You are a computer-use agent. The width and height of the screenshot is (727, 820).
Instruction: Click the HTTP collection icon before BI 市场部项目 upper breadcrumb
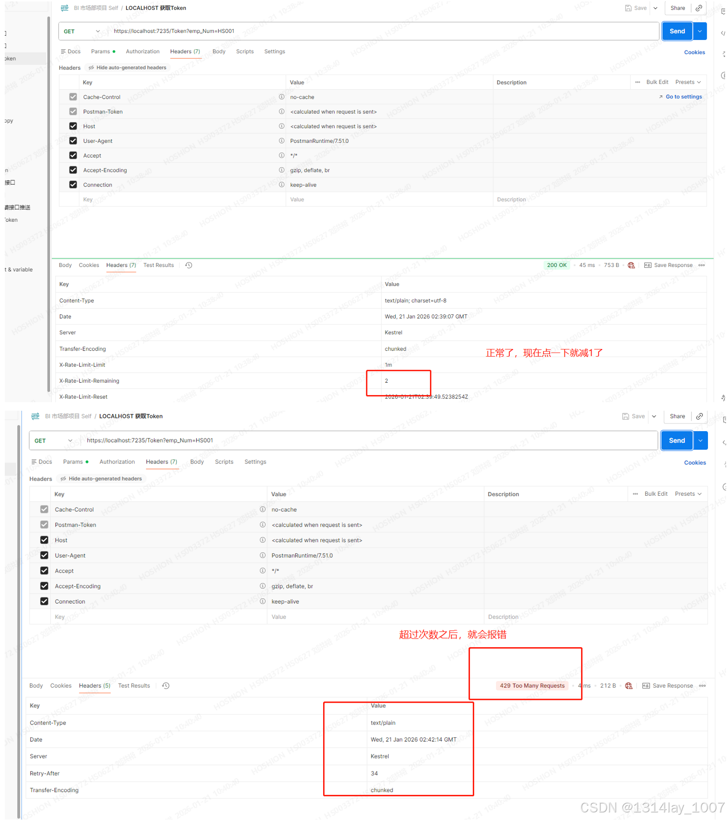click(65, 8)
